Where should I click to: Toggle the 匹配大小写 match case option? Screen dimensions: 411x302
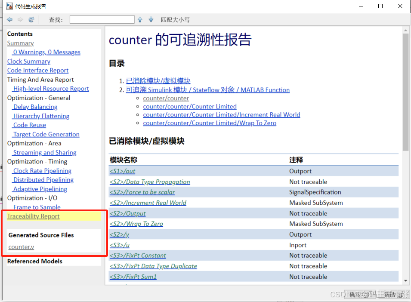[x=175, y=20]
